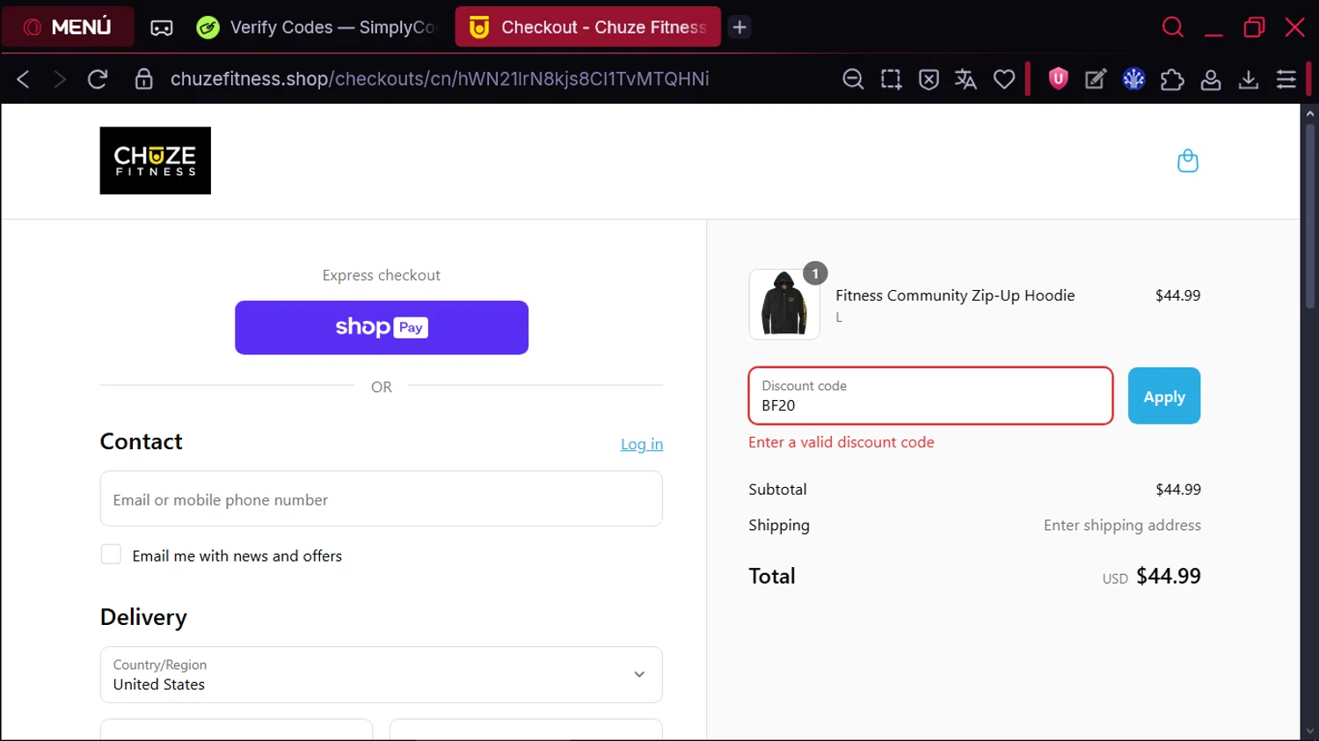This screenshot has width=1319, height=741.
Task: Open the blue snowflake extension icon
Action: pyautogui.click(x=1133, y=79)
